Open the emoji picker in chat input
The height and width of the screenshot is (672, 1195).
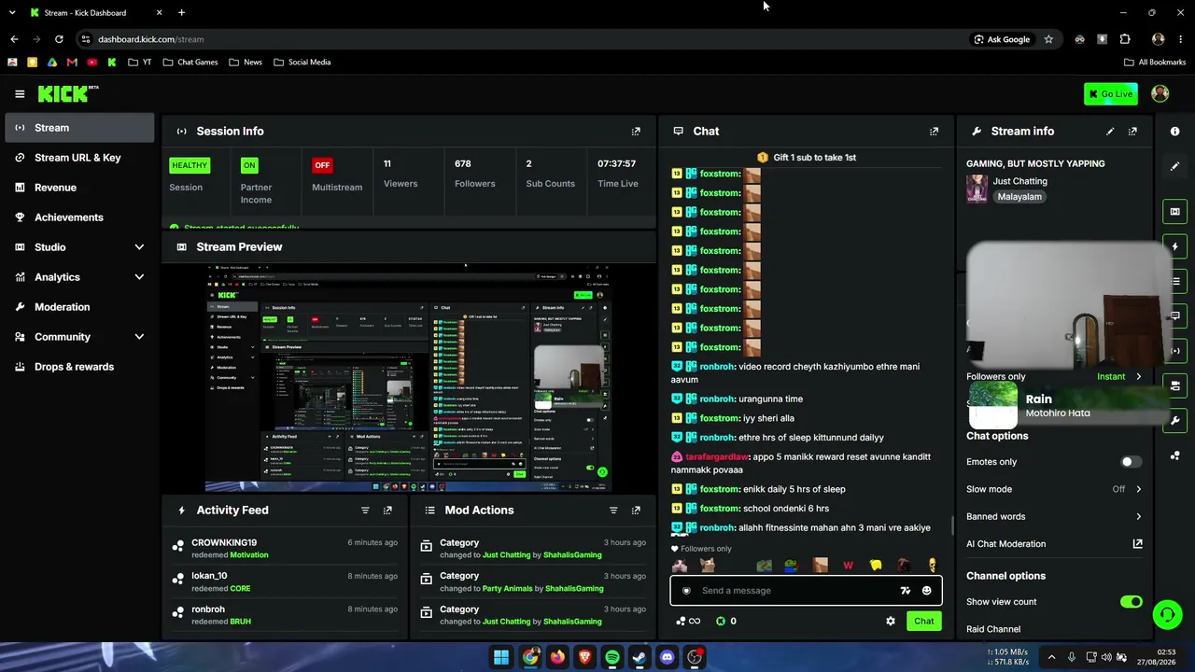(x=926, y=591)
